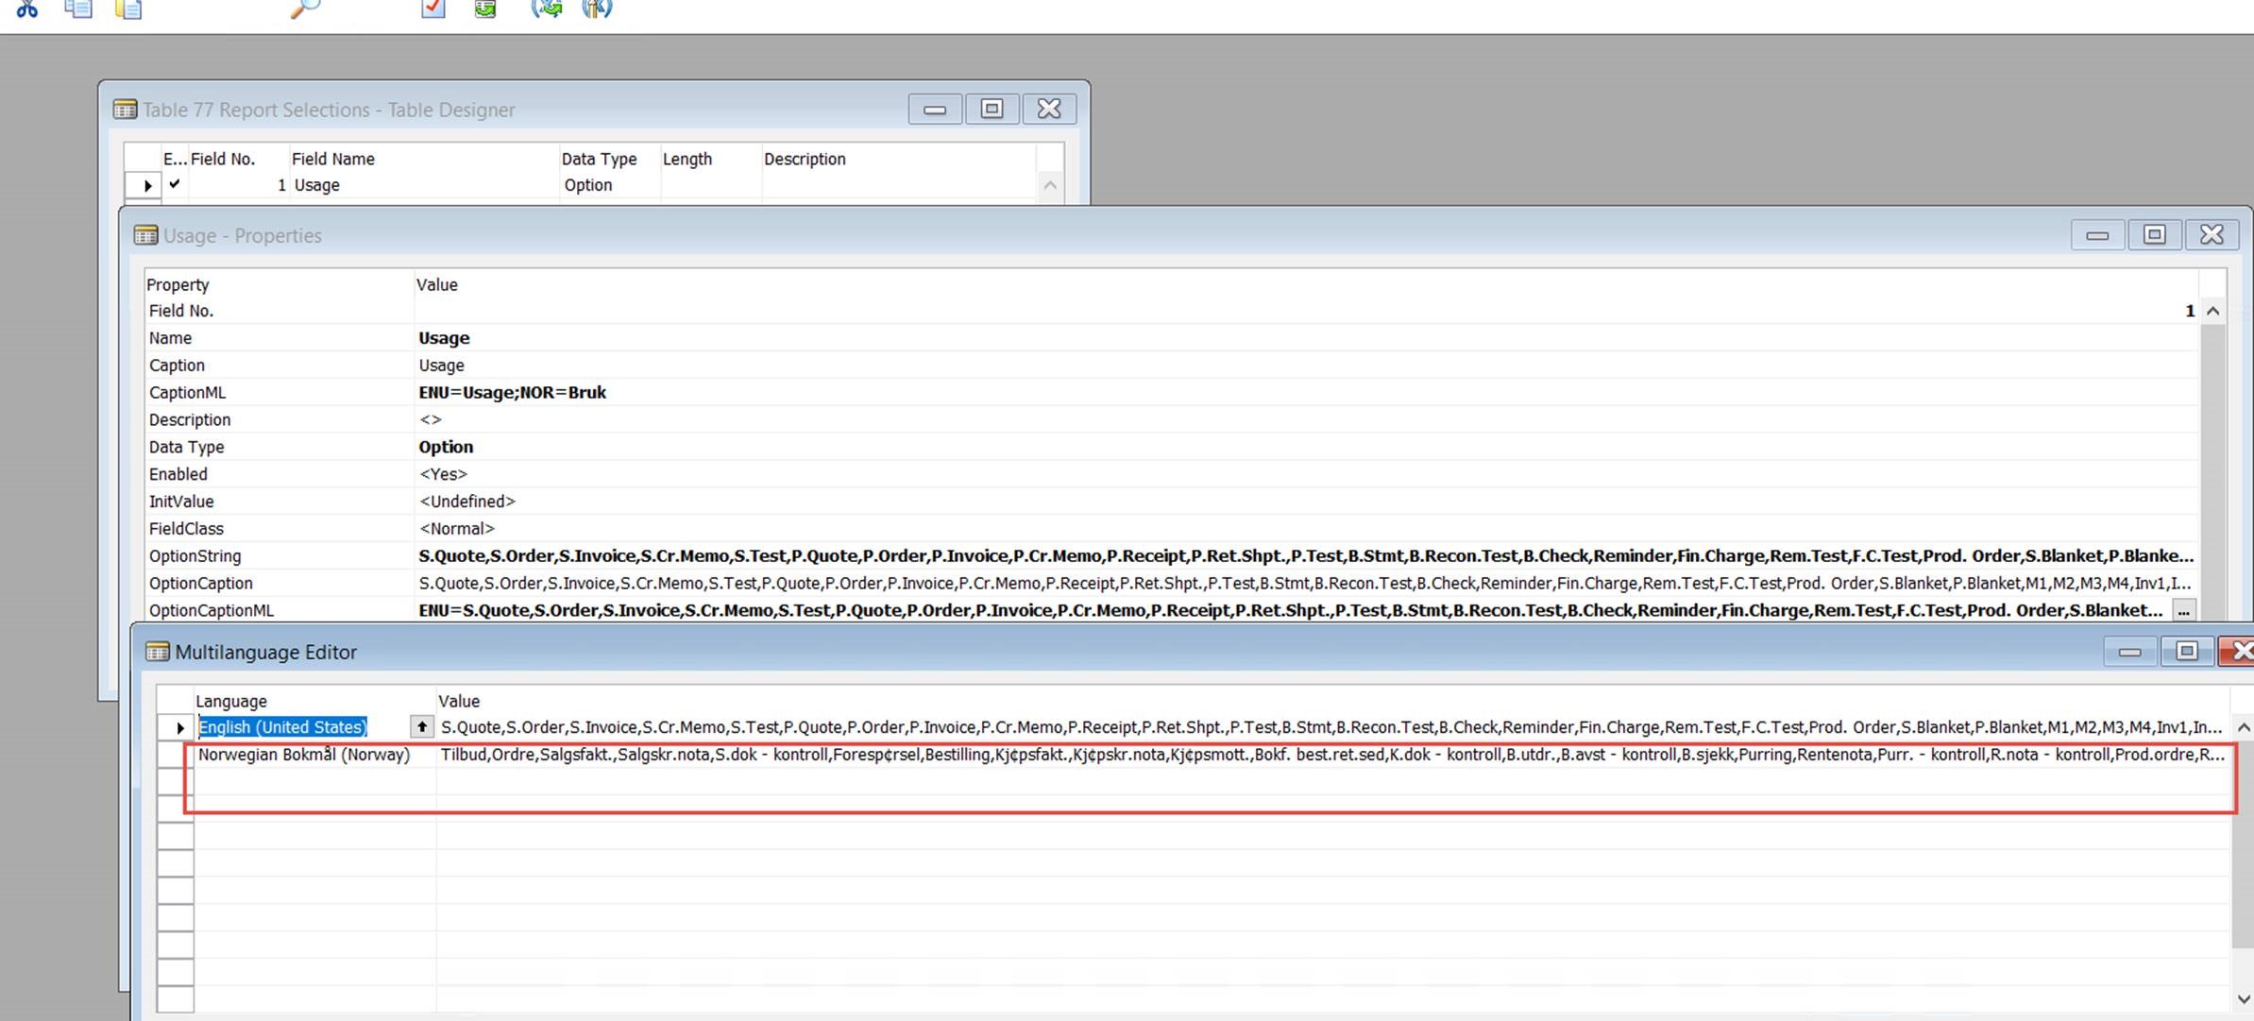Open Find using the magnifier toolbar icon
2254x1021 pixels.
(304, 9)
